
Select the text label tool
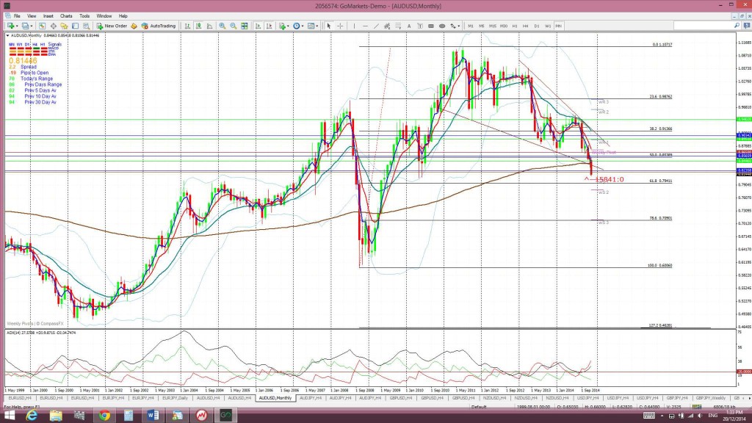[409, 26]
